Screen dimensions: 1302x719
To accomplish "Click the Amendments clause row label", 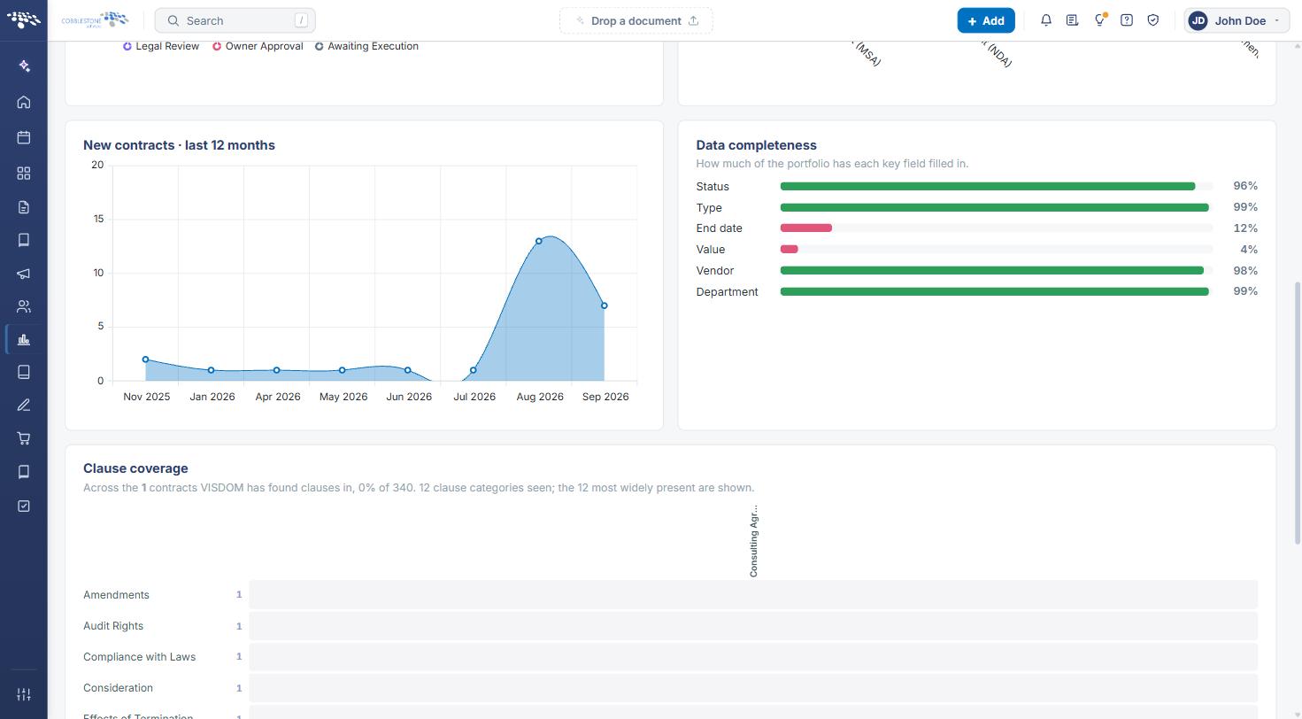I will 116,595.
